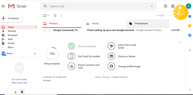
Task: Switch to Hangouts conversations icon at bottom
Action: [22, 92]
